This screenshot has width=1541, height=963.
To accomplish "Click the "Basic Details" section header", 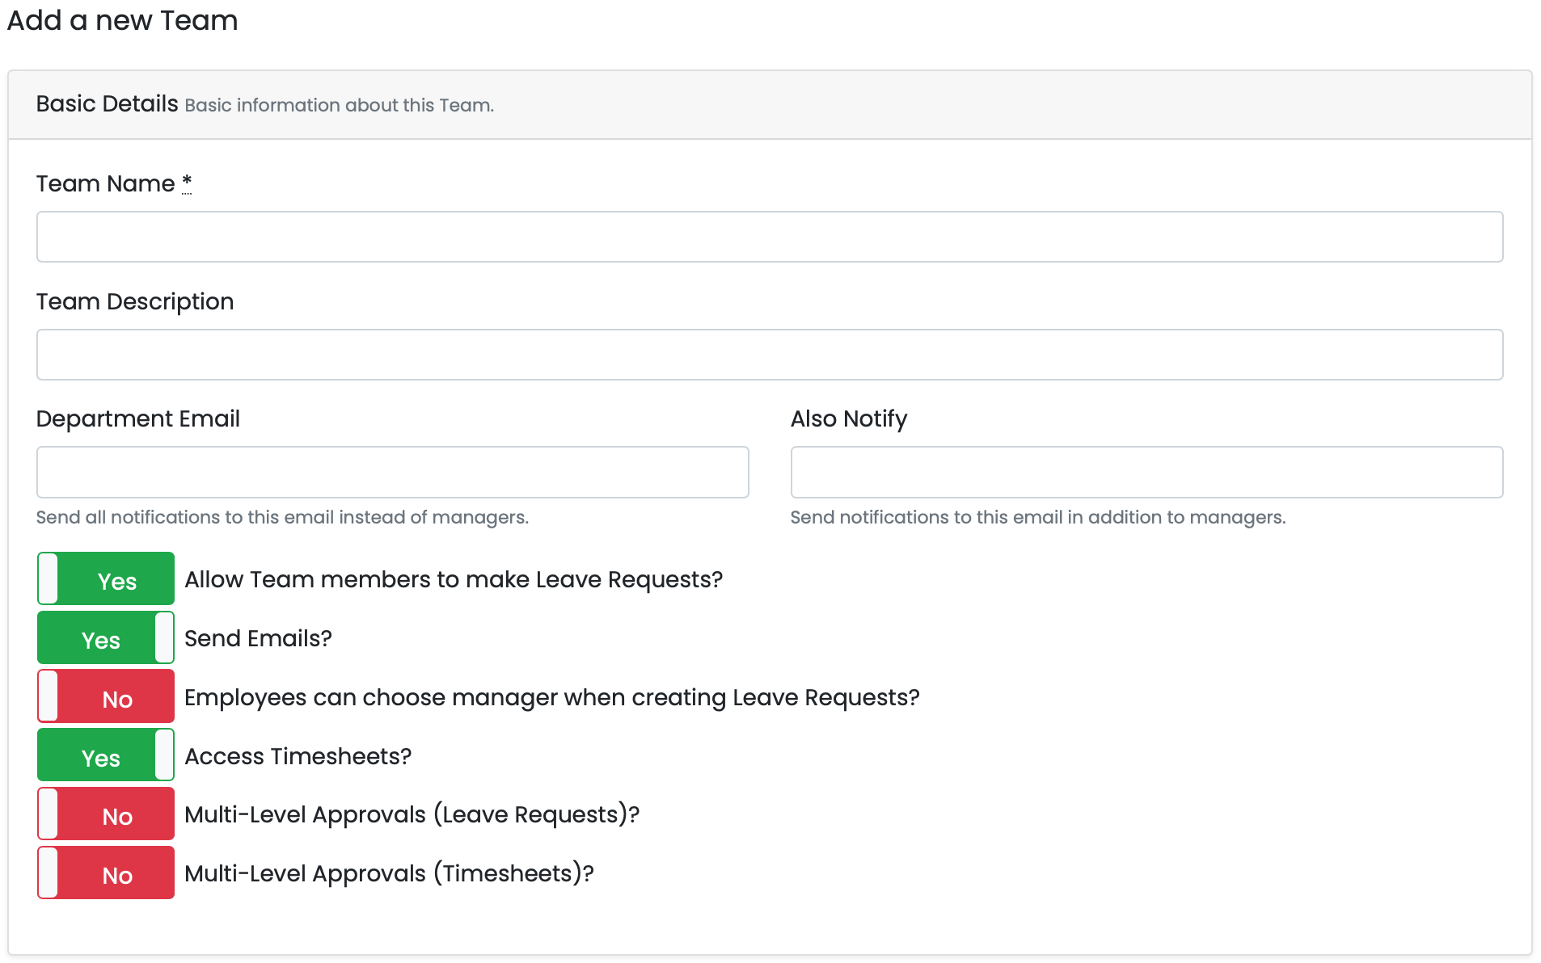I will 107,104.
